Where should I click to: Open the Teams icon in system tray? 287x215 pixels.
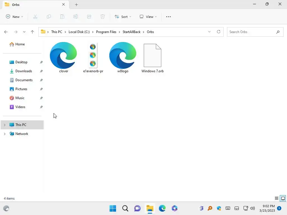pos(201,208)
